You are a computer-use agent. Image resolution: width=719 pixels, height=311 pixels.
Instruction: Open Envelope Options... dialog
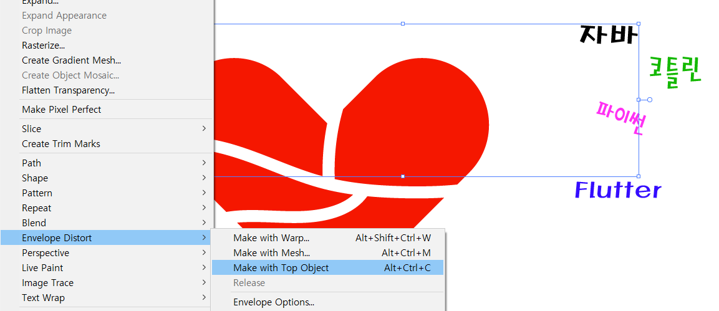click(x=327, y=302)
